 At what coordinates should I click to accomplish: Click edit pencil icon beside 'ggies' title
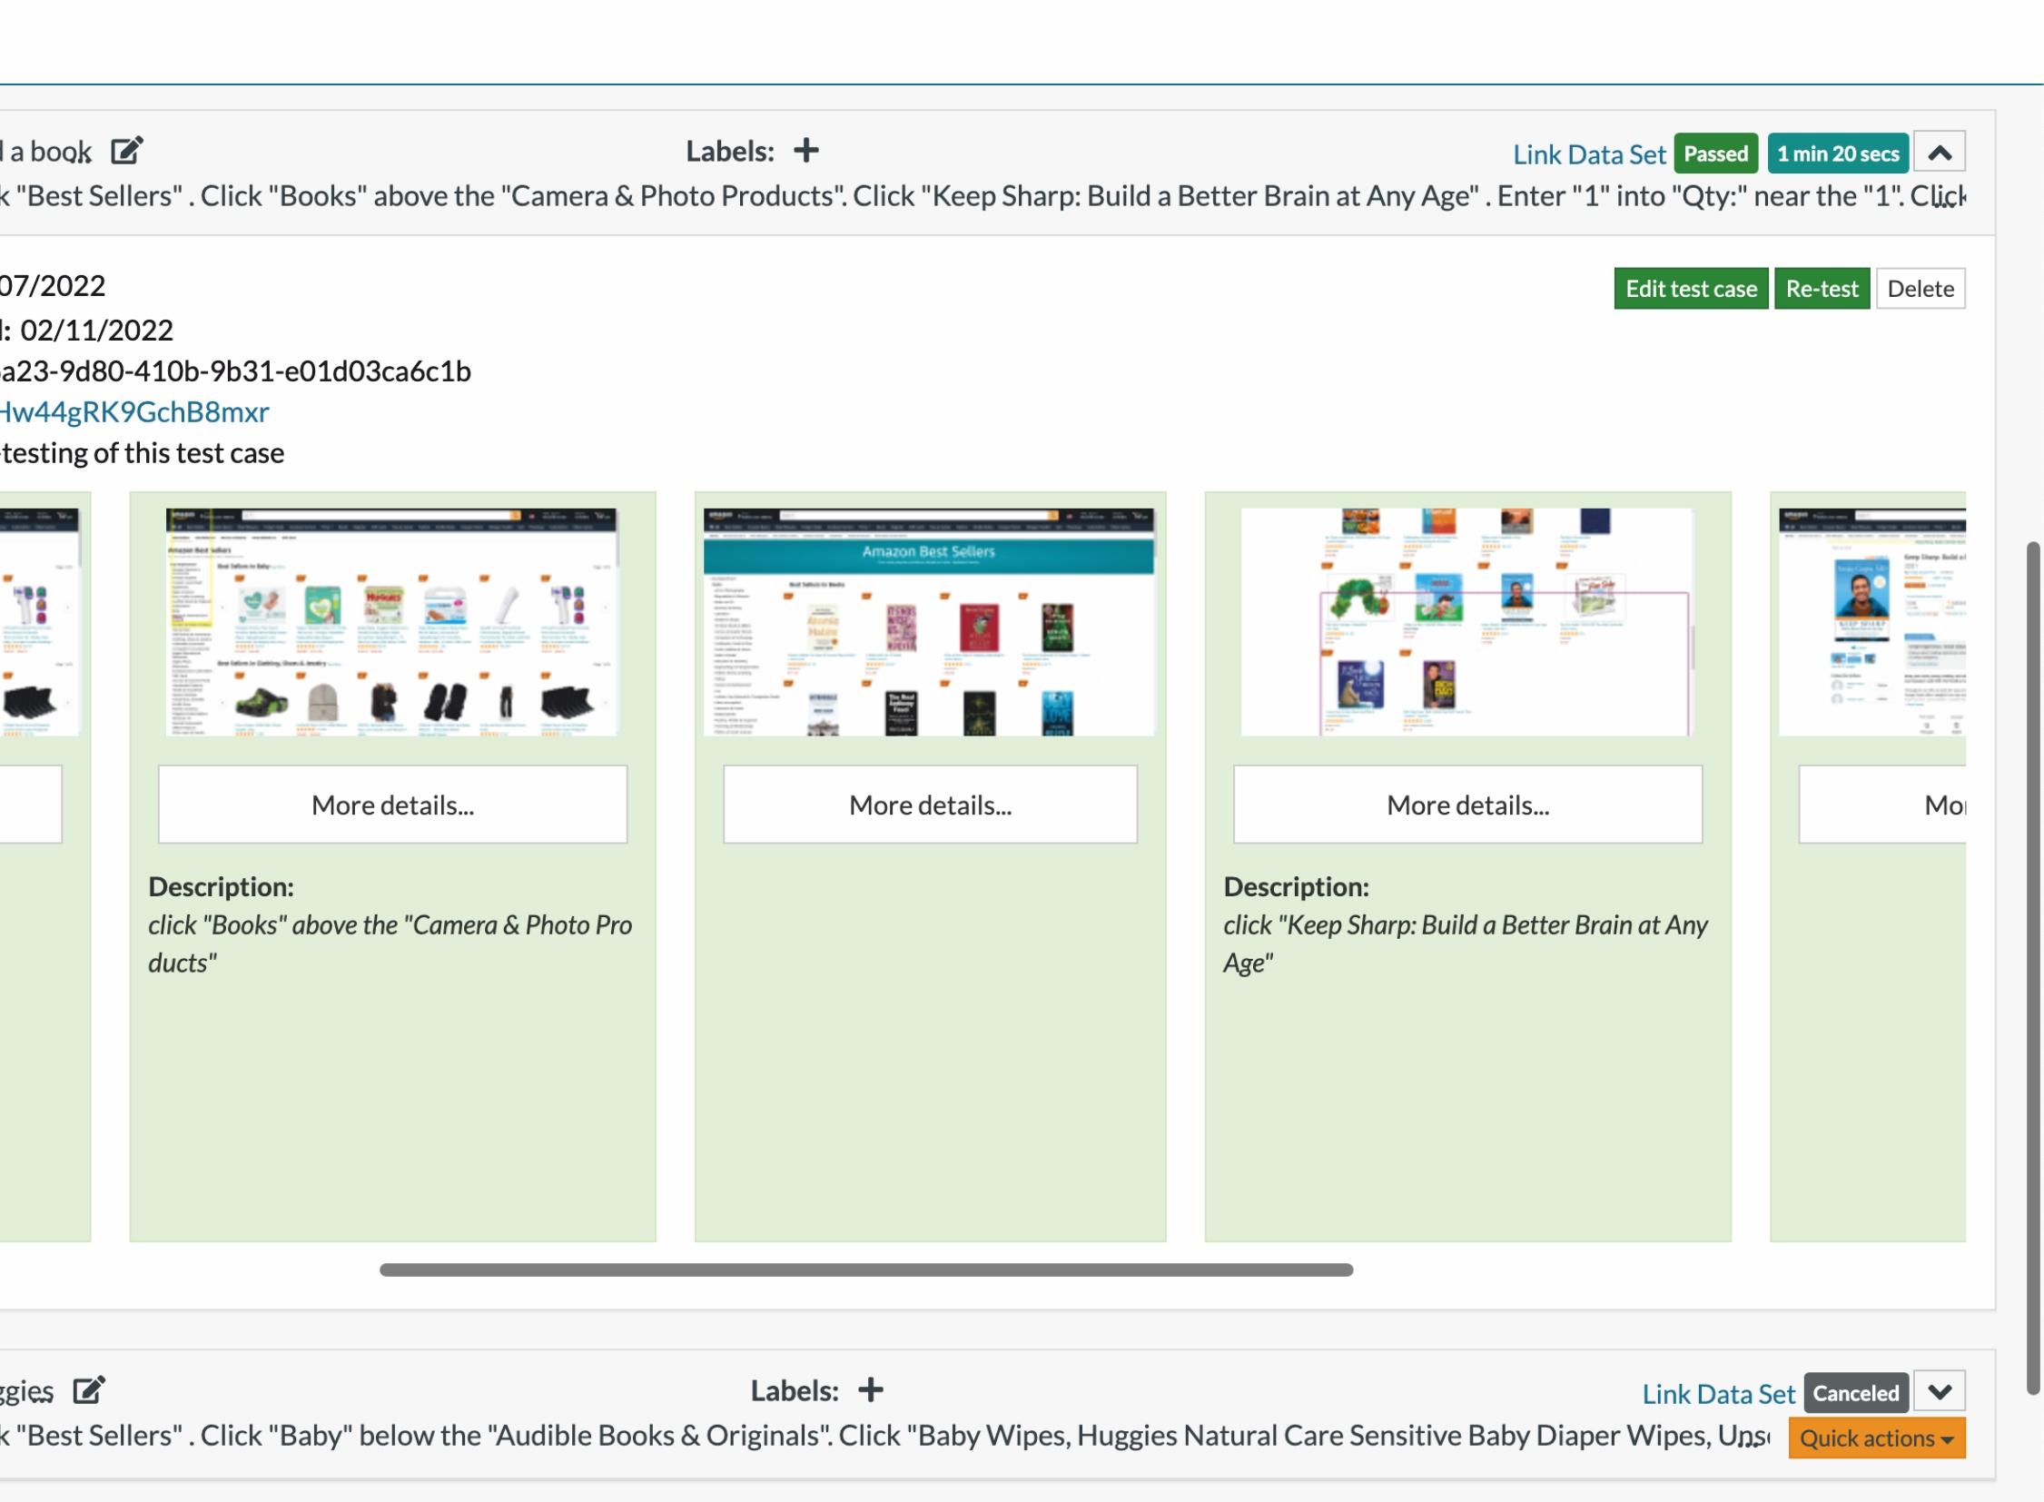89,1390
